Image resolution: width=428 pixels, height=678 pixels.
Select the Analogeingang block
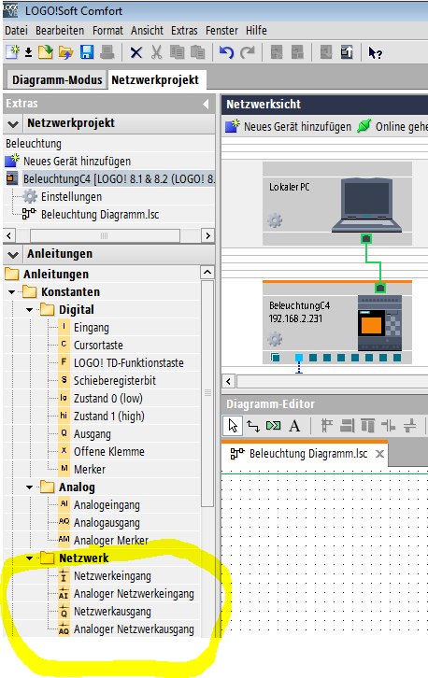click(107, 505)
